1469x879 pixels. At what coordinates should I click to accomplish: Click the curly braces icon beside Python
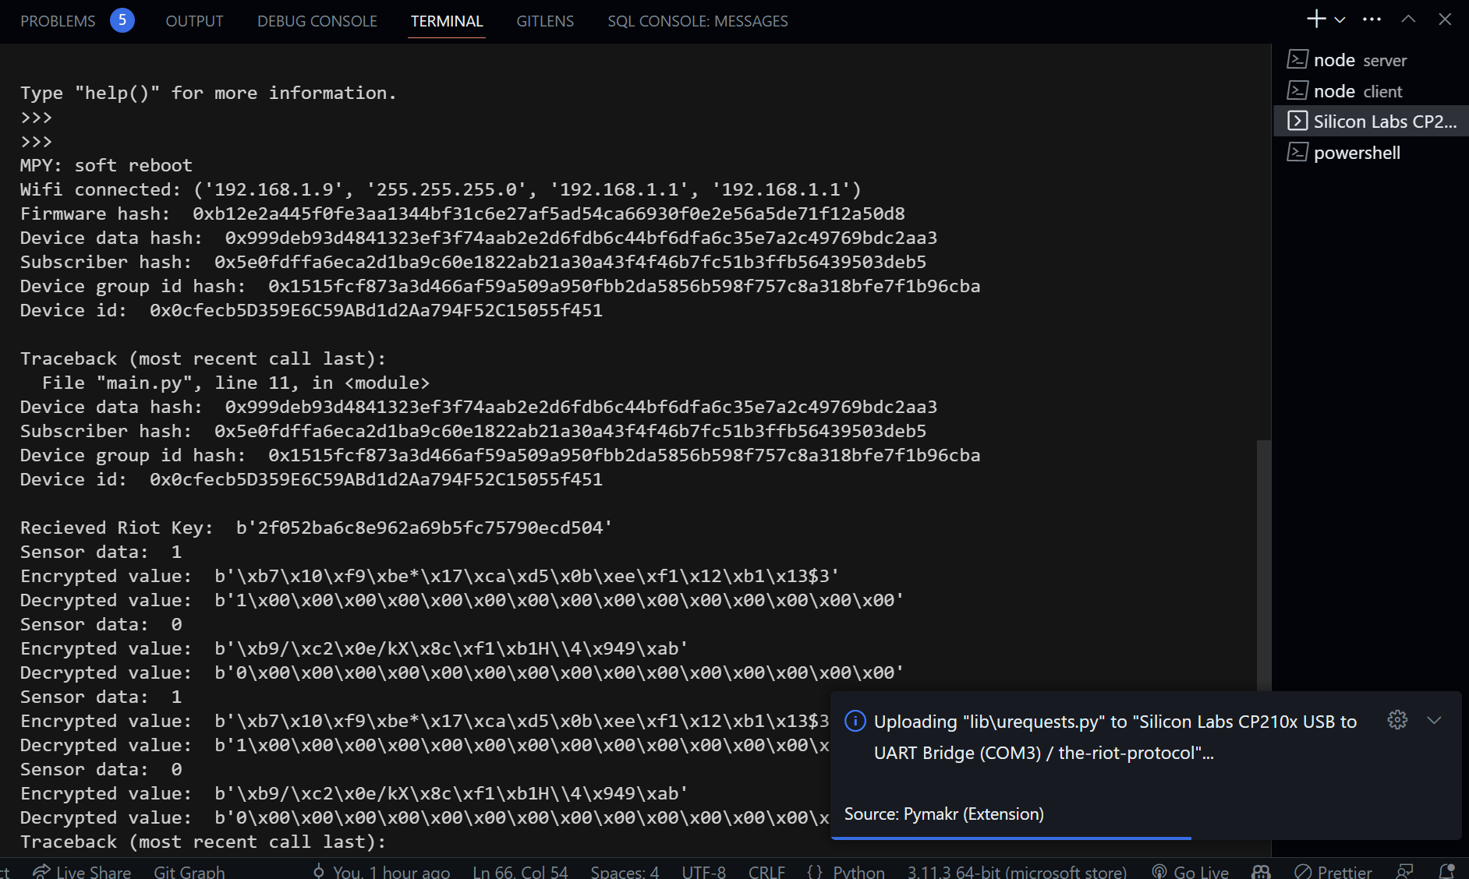pos(815,871)
